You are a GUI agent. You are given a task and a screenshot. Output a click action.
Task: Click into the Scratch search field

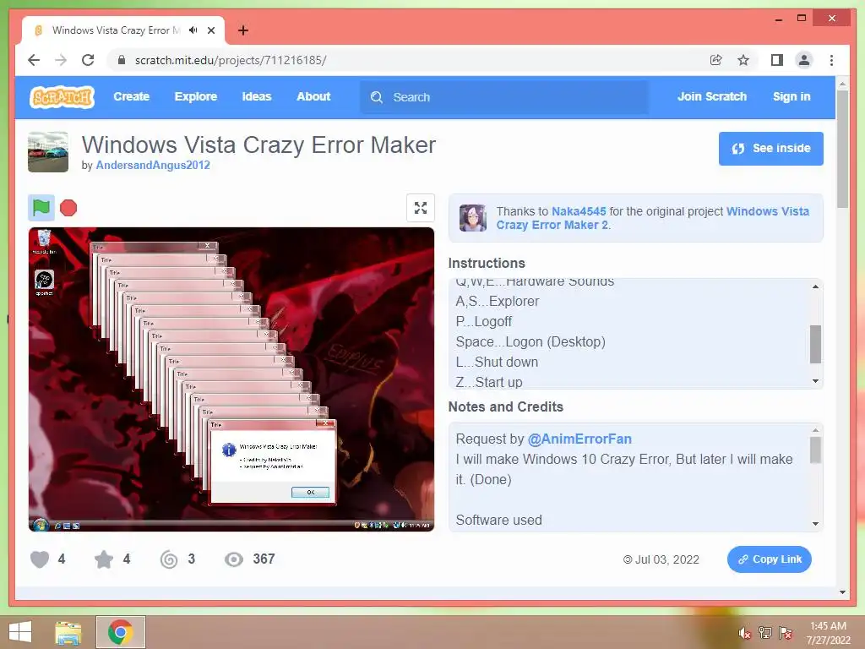click(x=504, y=97)
